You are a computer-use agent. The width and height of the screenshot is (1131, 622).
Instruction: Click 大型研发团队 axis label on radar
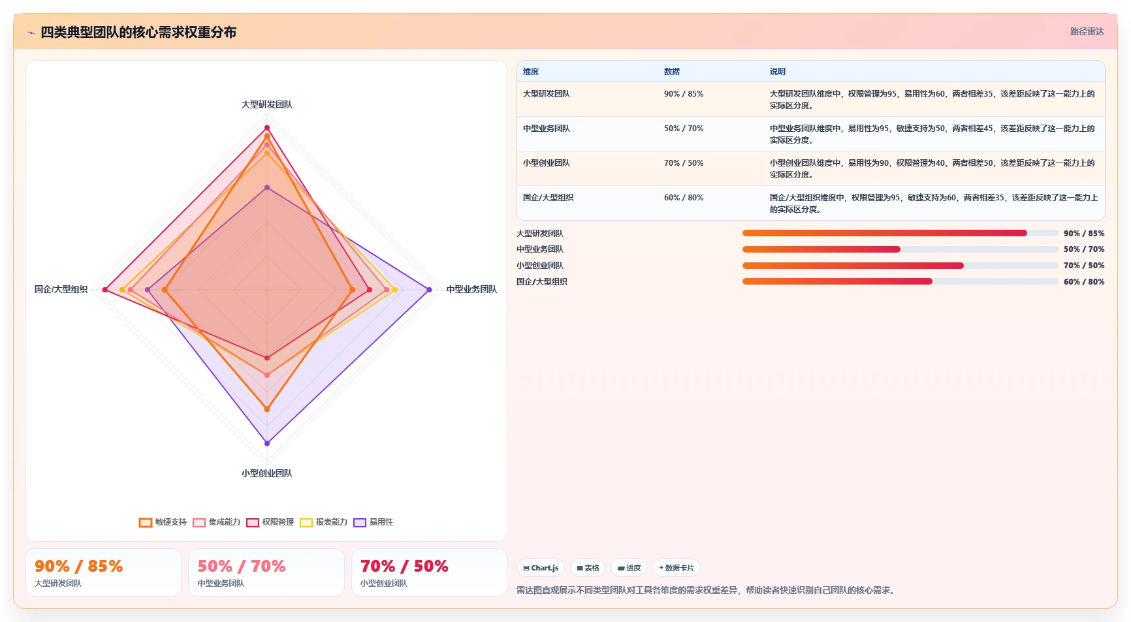pos(267,104)
